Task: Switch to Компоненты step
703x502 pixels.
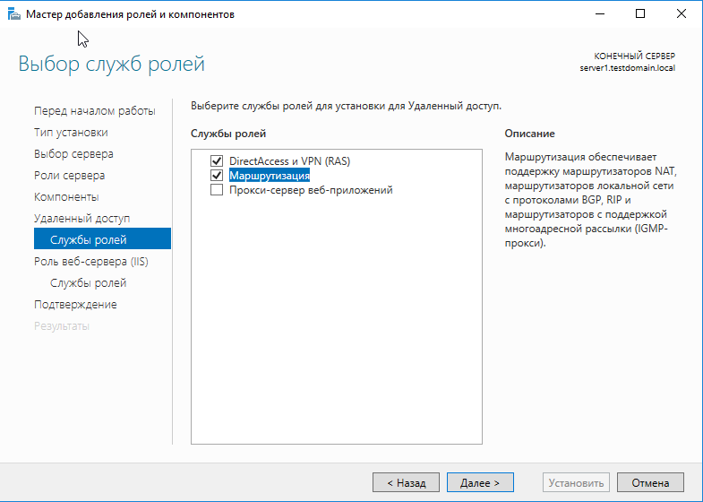Action: click(x=66, y=197)
